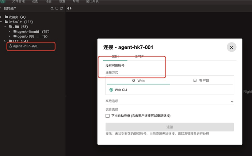Expand the LCC (64) node arrow
This screenshot has height=156, width=252.
[5, 41]
